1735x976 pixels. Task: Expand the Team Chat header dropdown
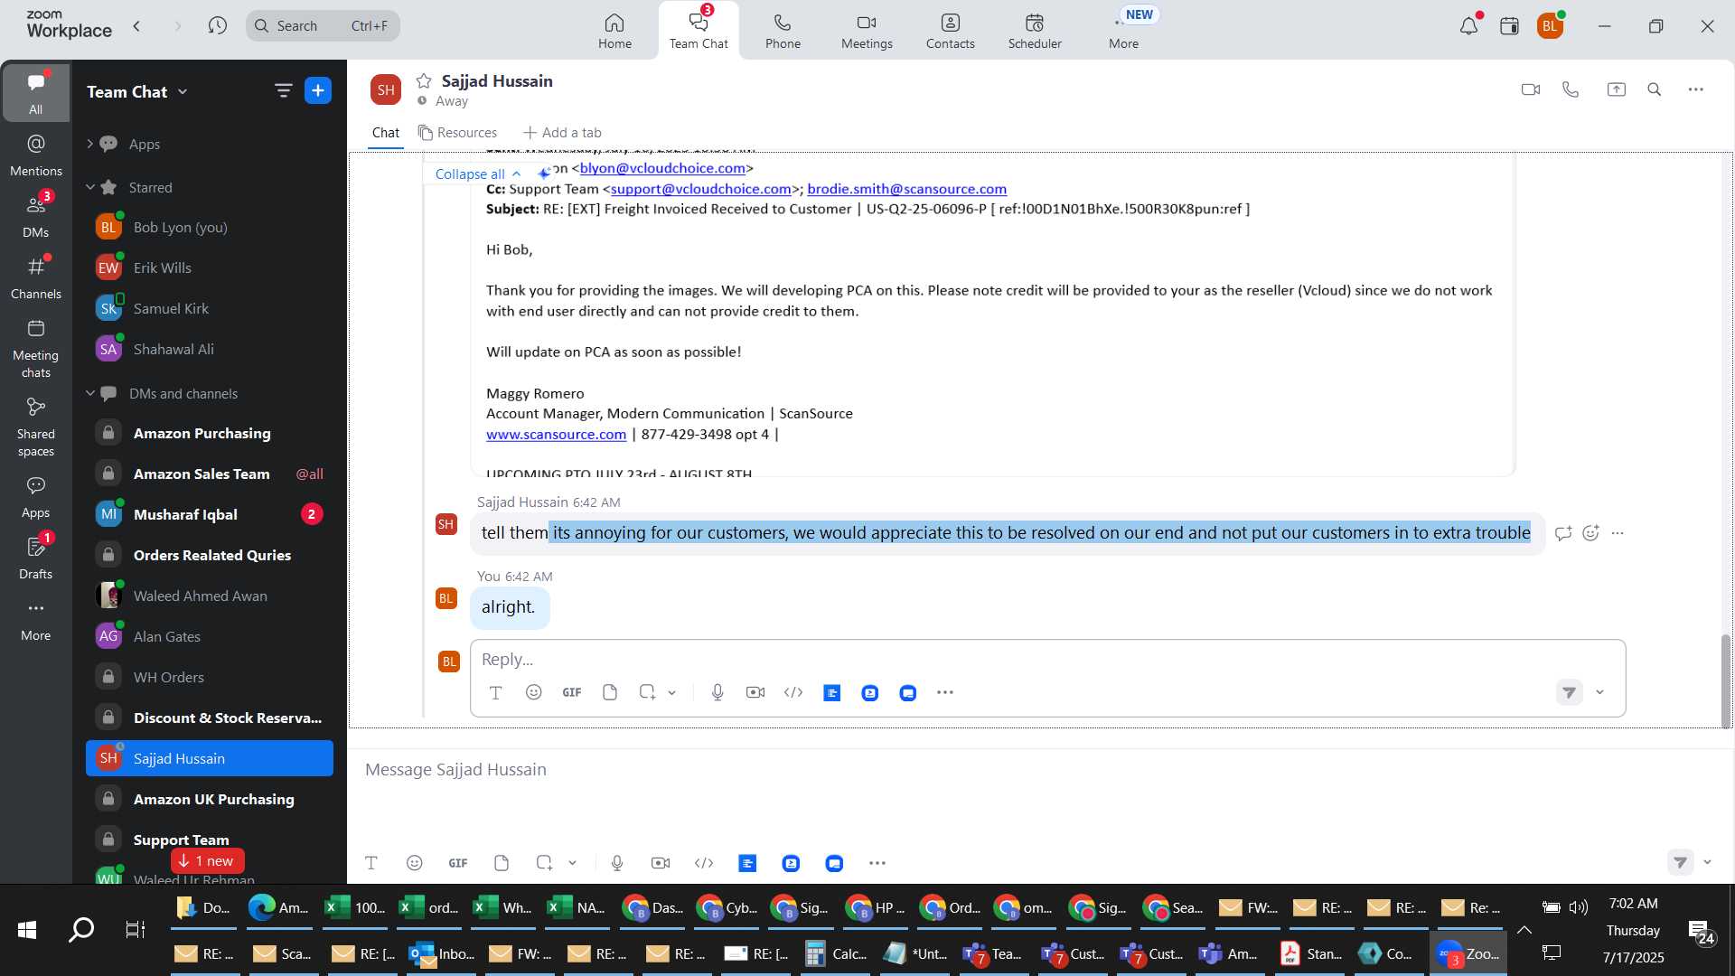(x=183, y=91)
